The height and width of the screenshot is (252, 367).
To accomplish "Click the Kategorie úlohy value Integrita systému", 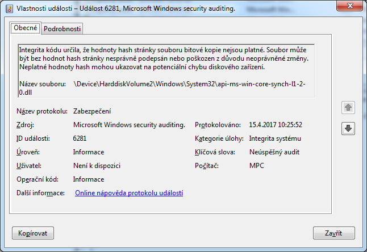I will 276,138.
